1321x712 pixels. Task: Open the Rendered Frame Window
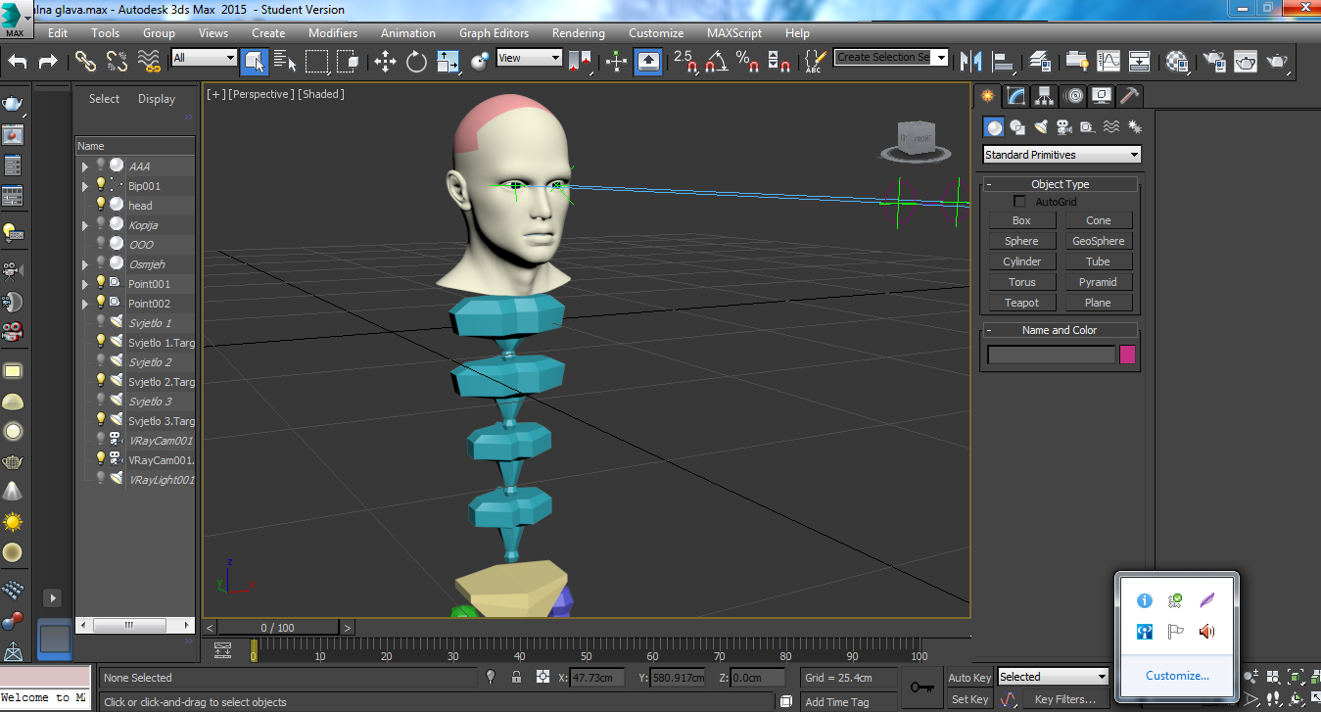(1246, 62)
